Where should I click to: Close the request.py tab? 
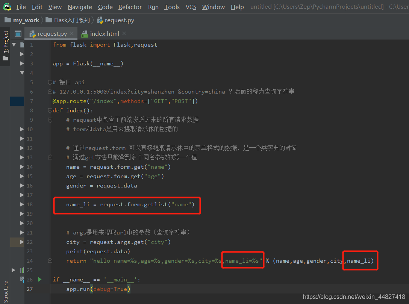72,33
